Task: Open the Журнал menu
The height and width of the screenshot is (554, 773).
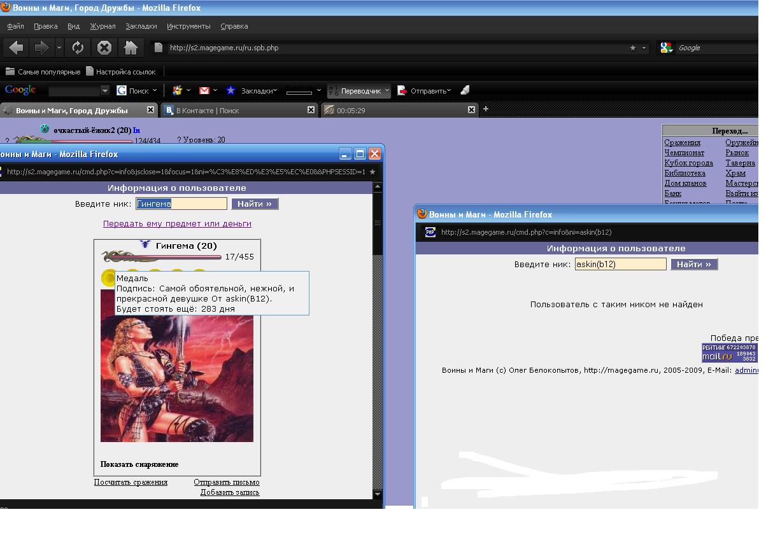Action: pyautogui.click(x=103, y=26)
